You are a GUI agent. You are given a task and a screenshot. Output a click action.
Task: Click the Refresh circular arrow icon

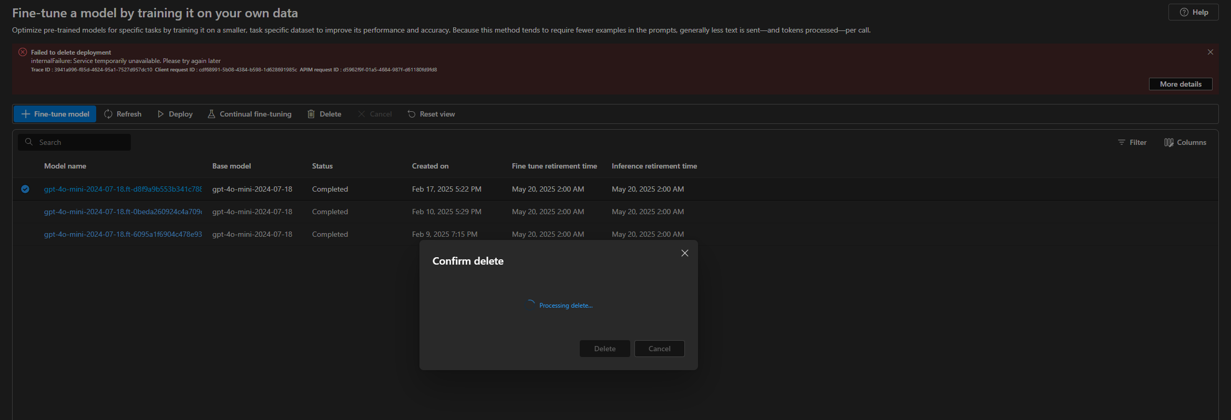108,114
